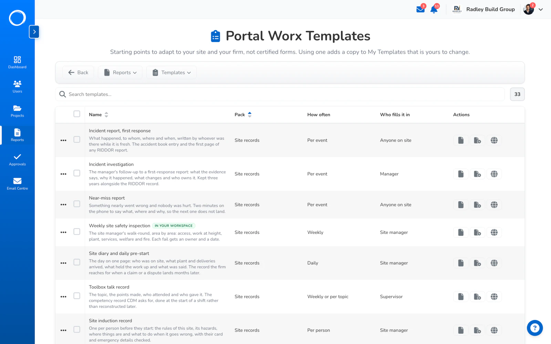Focus the Search templates input field
This screenshot has height=344, width=551.
point(280,94)
